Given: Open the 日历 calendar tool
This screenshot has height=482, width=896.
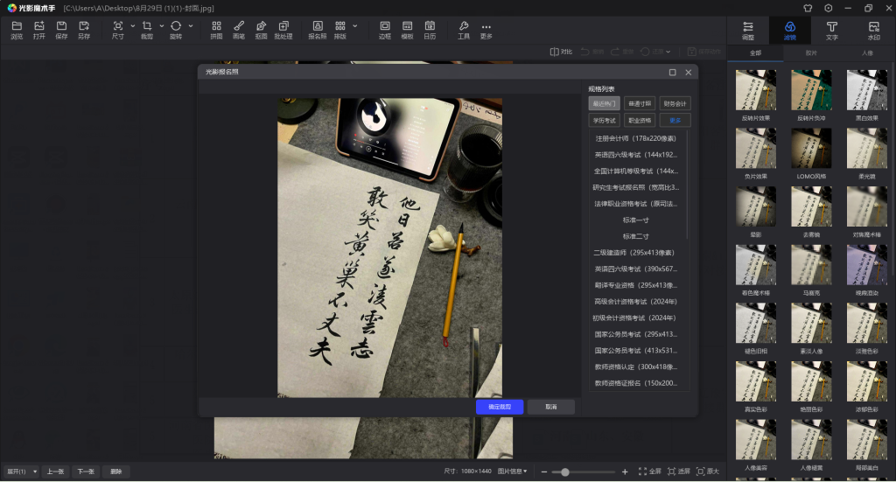Looking at the screenshot, I should [x=430, y=30].
